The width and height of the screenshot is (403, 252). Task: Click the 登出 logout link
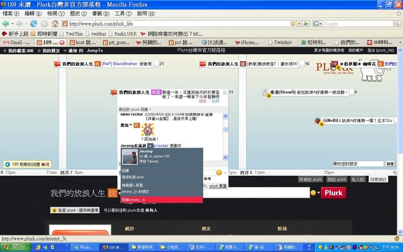point(380,50)
